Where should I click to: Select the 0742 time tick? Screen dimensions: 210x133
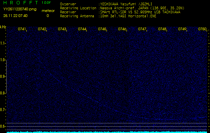(x=42, y=29)
